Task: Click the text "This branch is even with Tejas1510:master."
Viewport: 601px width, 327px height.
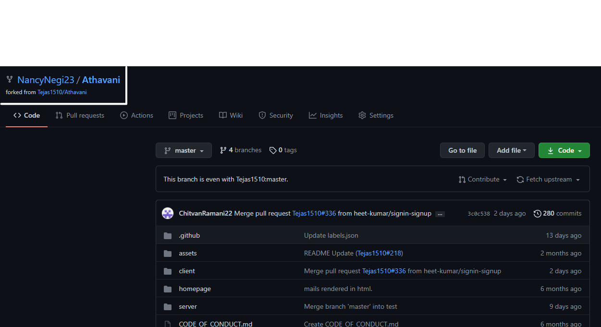Action: (226, 179)
